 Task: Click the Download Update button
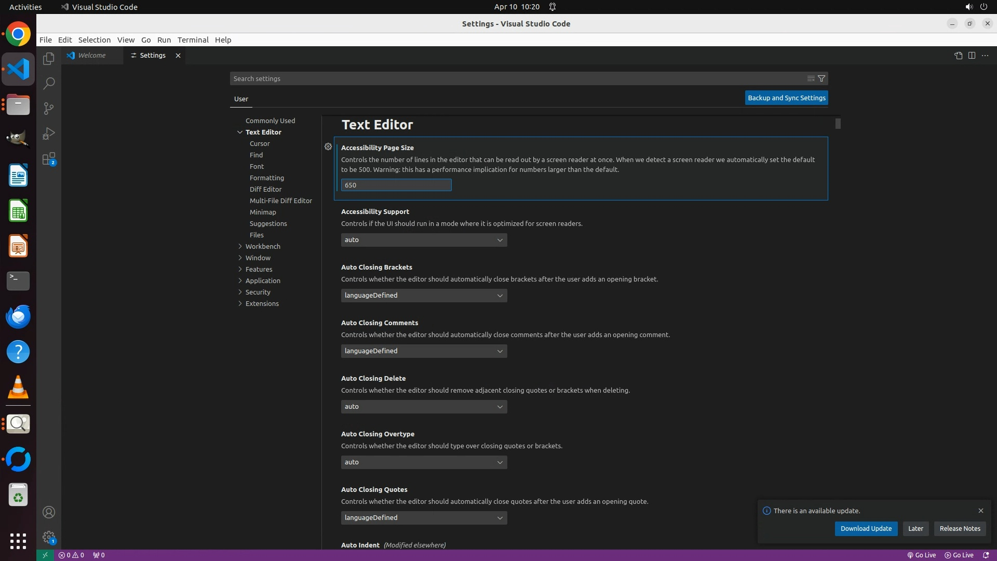click(x=866, y=528)
